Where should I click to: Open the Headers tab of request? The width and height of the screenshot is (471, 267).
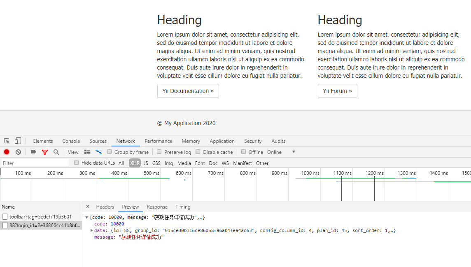click(105, 207)
